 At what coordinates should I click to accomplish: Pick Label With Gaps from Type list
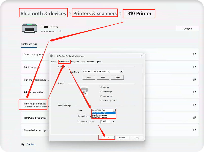point(104,113)
